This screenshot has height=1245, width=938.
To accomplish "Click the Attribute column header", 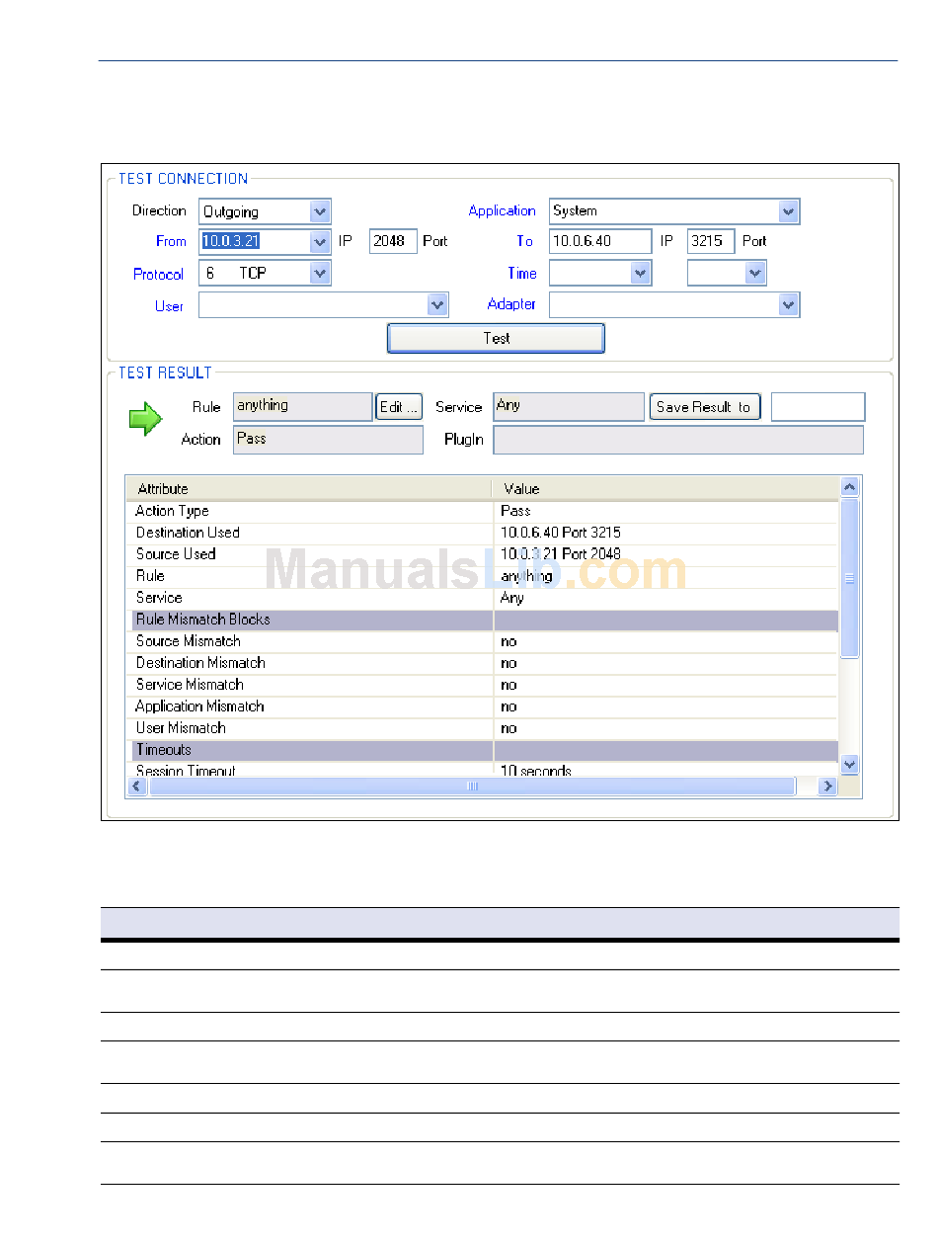I will (x=309, y=489).
